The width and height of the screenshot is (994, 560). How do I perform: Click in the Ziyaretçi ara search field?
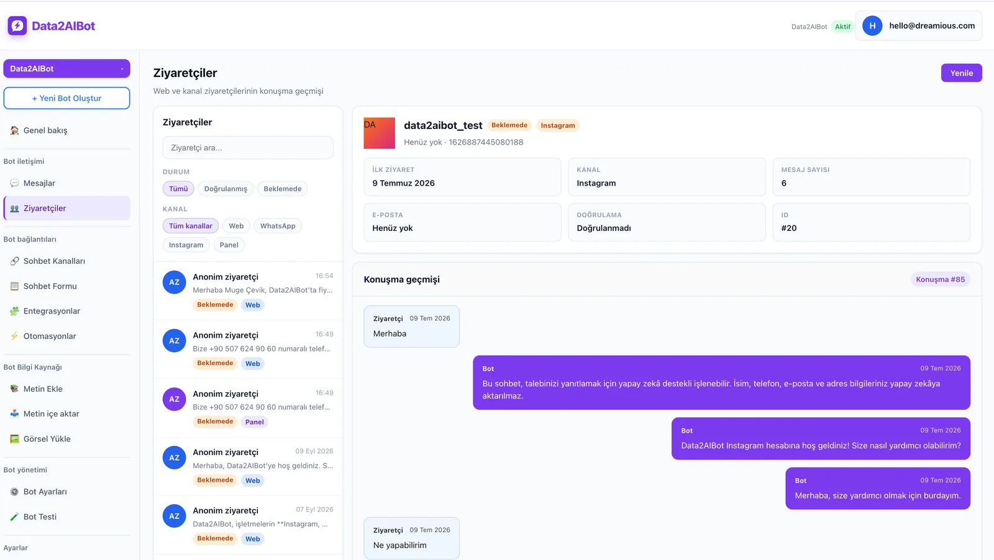pos(248,148)
